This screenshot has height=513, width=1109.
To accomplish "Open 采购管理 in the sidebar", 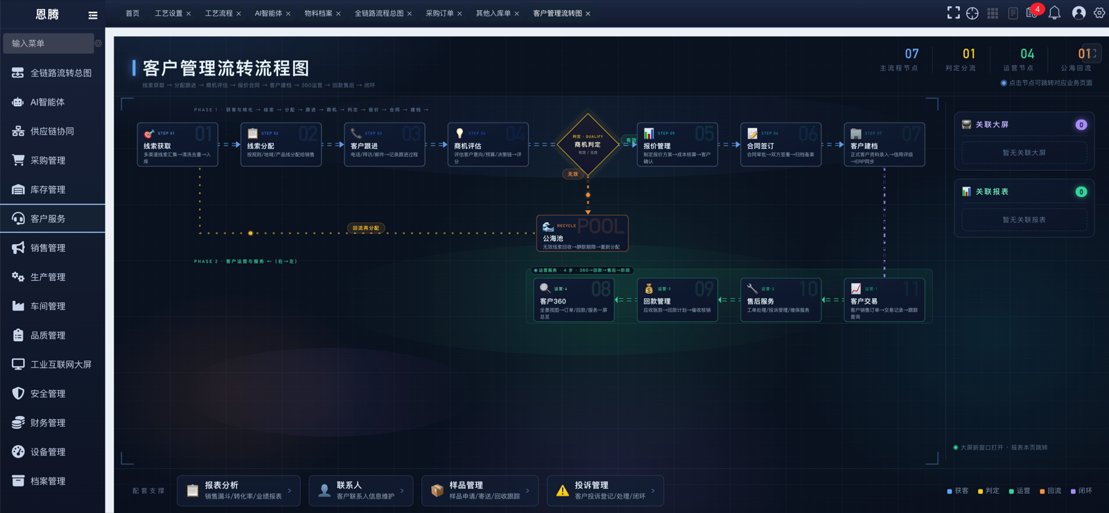I will [53, 160].
